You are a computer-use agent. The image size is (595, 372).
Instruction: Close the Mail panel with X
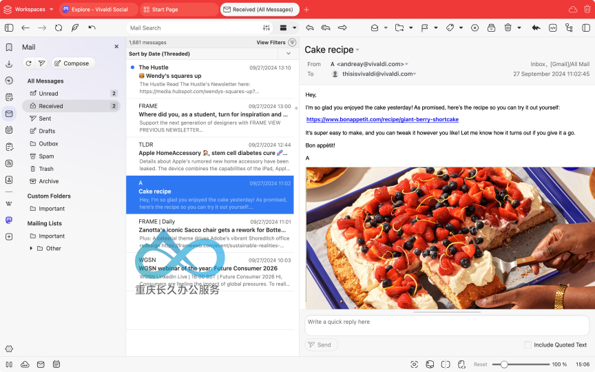[116, 47]
